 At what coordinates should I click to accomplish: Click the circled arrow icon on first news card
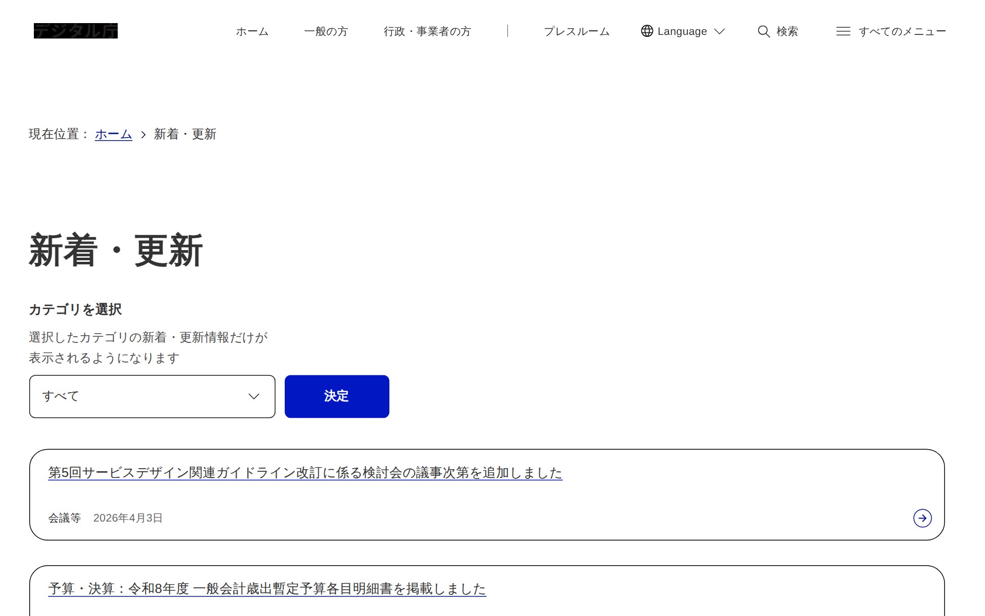click(x=922, y=518)
